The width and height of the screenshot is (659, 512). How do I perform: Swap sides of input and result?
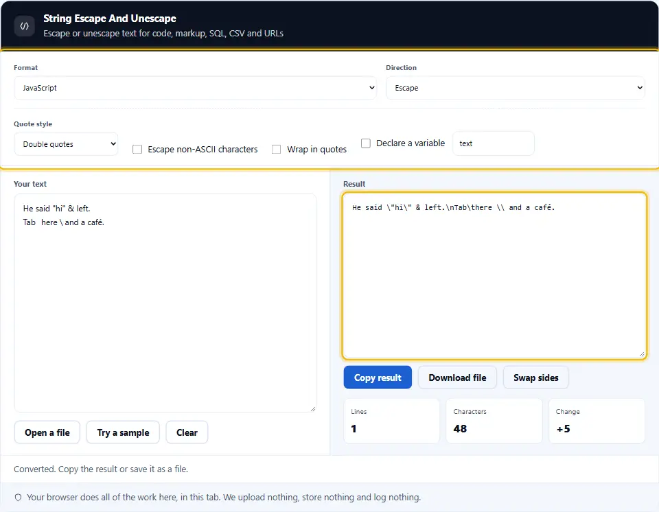[x=536, y=377]
